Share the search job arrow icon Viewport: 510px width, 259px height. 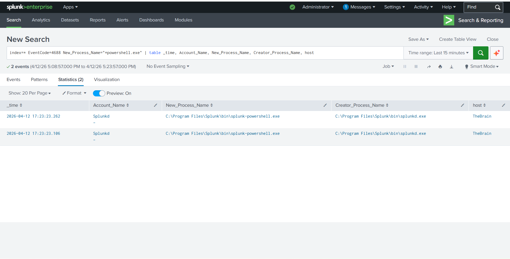[429, 66]
